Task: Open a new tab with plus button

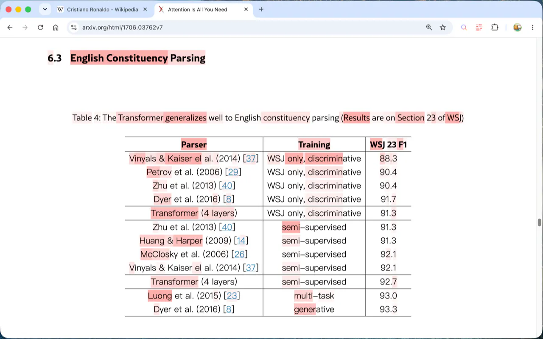Action: pyautogui.click(x=261, y=9)
